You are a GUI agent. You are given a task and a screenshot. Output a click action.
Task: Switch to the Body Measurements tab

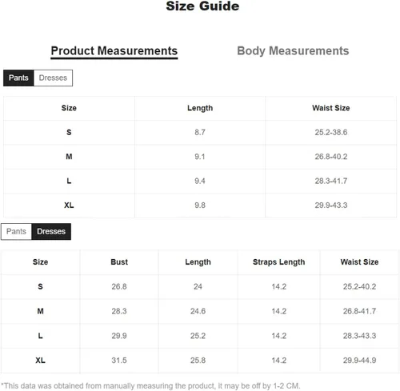293,50
